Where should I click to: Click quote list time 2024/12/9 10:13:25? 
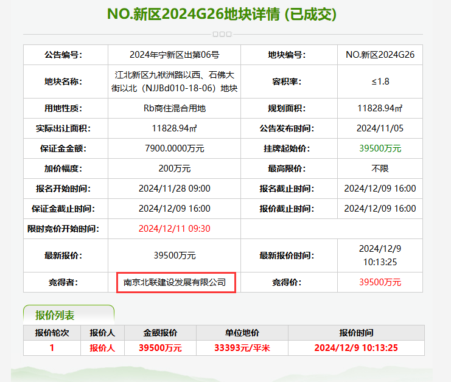click(356, 348)
